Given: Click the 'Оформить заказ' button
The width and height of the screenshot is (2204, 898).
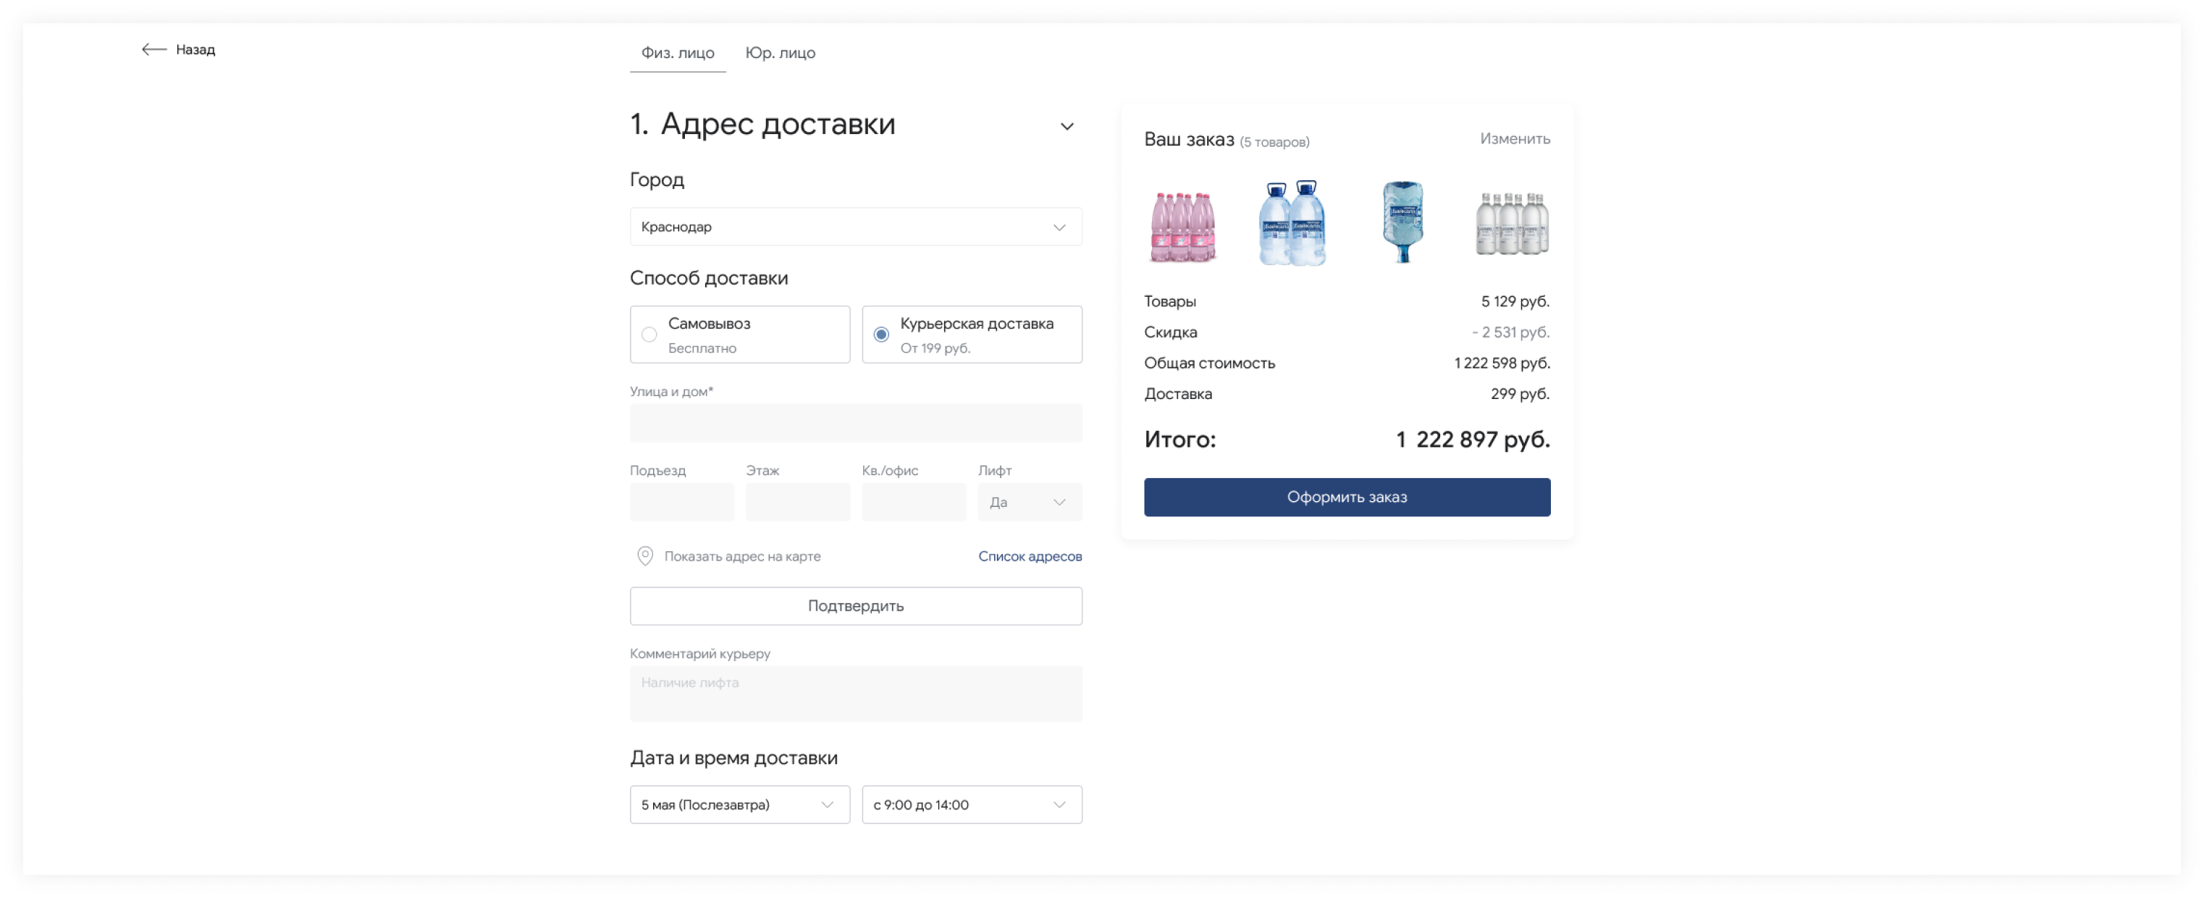Looking at the screenshot, I should (x=1346, y=497).
